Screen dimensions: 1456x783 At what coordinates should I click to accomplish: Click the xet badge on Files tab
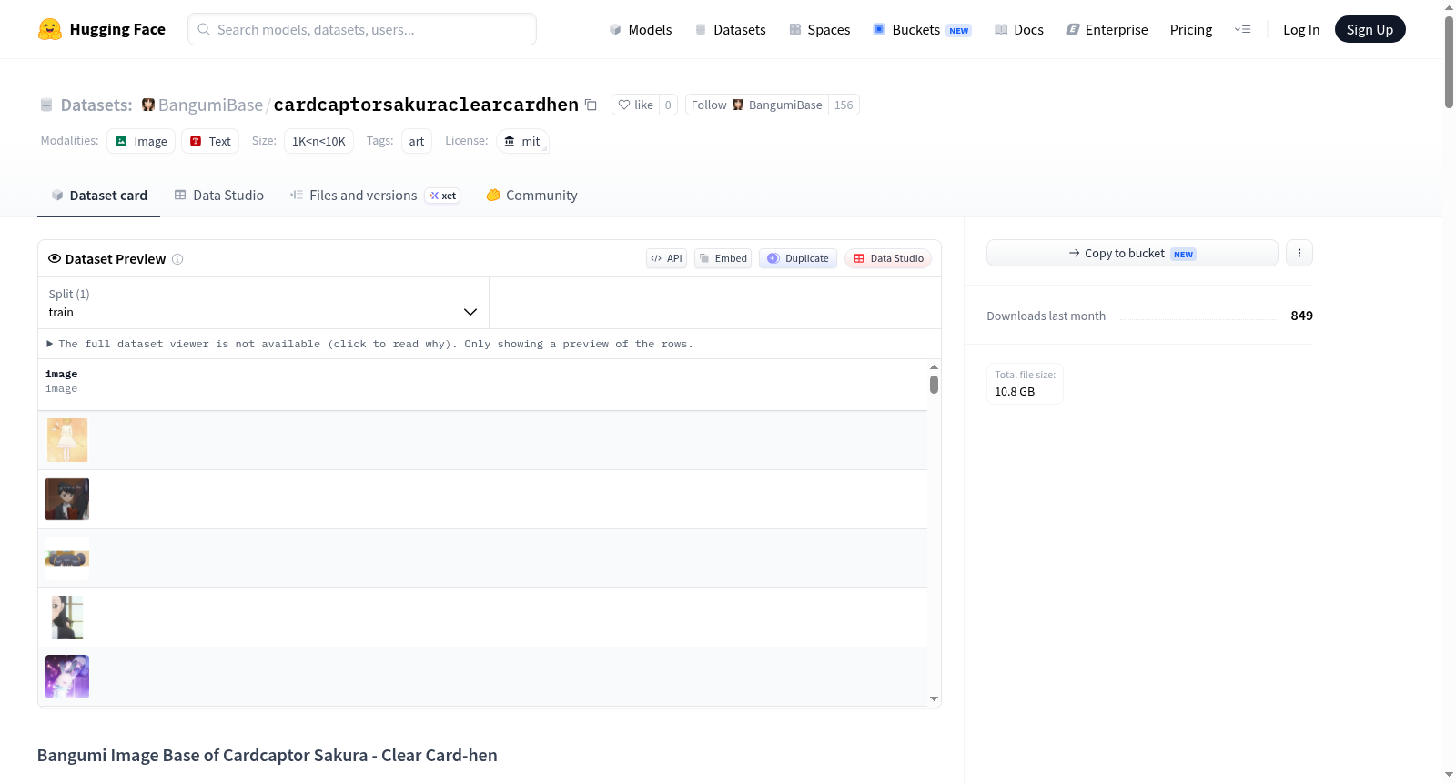443,196
